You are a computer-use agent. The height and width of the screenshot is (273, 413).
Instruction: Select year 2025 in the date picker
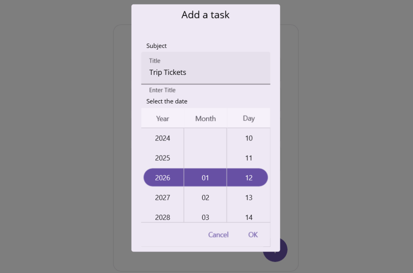[163, 157]
